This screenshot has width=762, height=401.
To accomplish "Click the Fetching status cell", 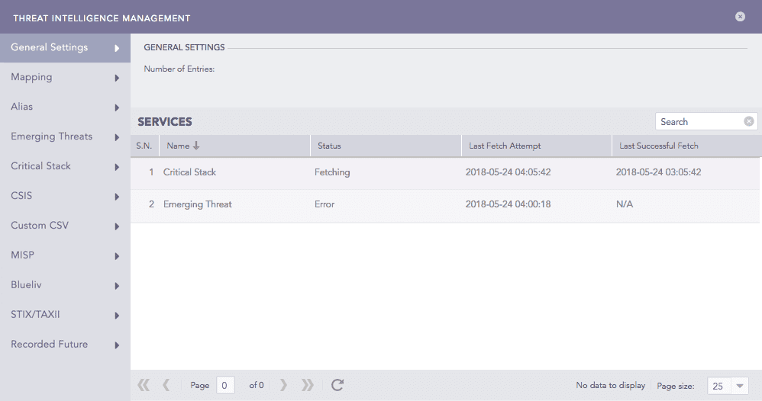I will [332, 172].
